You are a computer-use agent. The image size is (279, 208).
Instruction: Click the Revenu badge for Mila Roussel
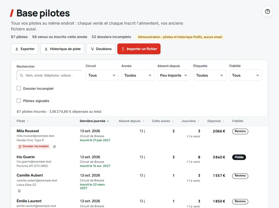[x=240, y=131]
